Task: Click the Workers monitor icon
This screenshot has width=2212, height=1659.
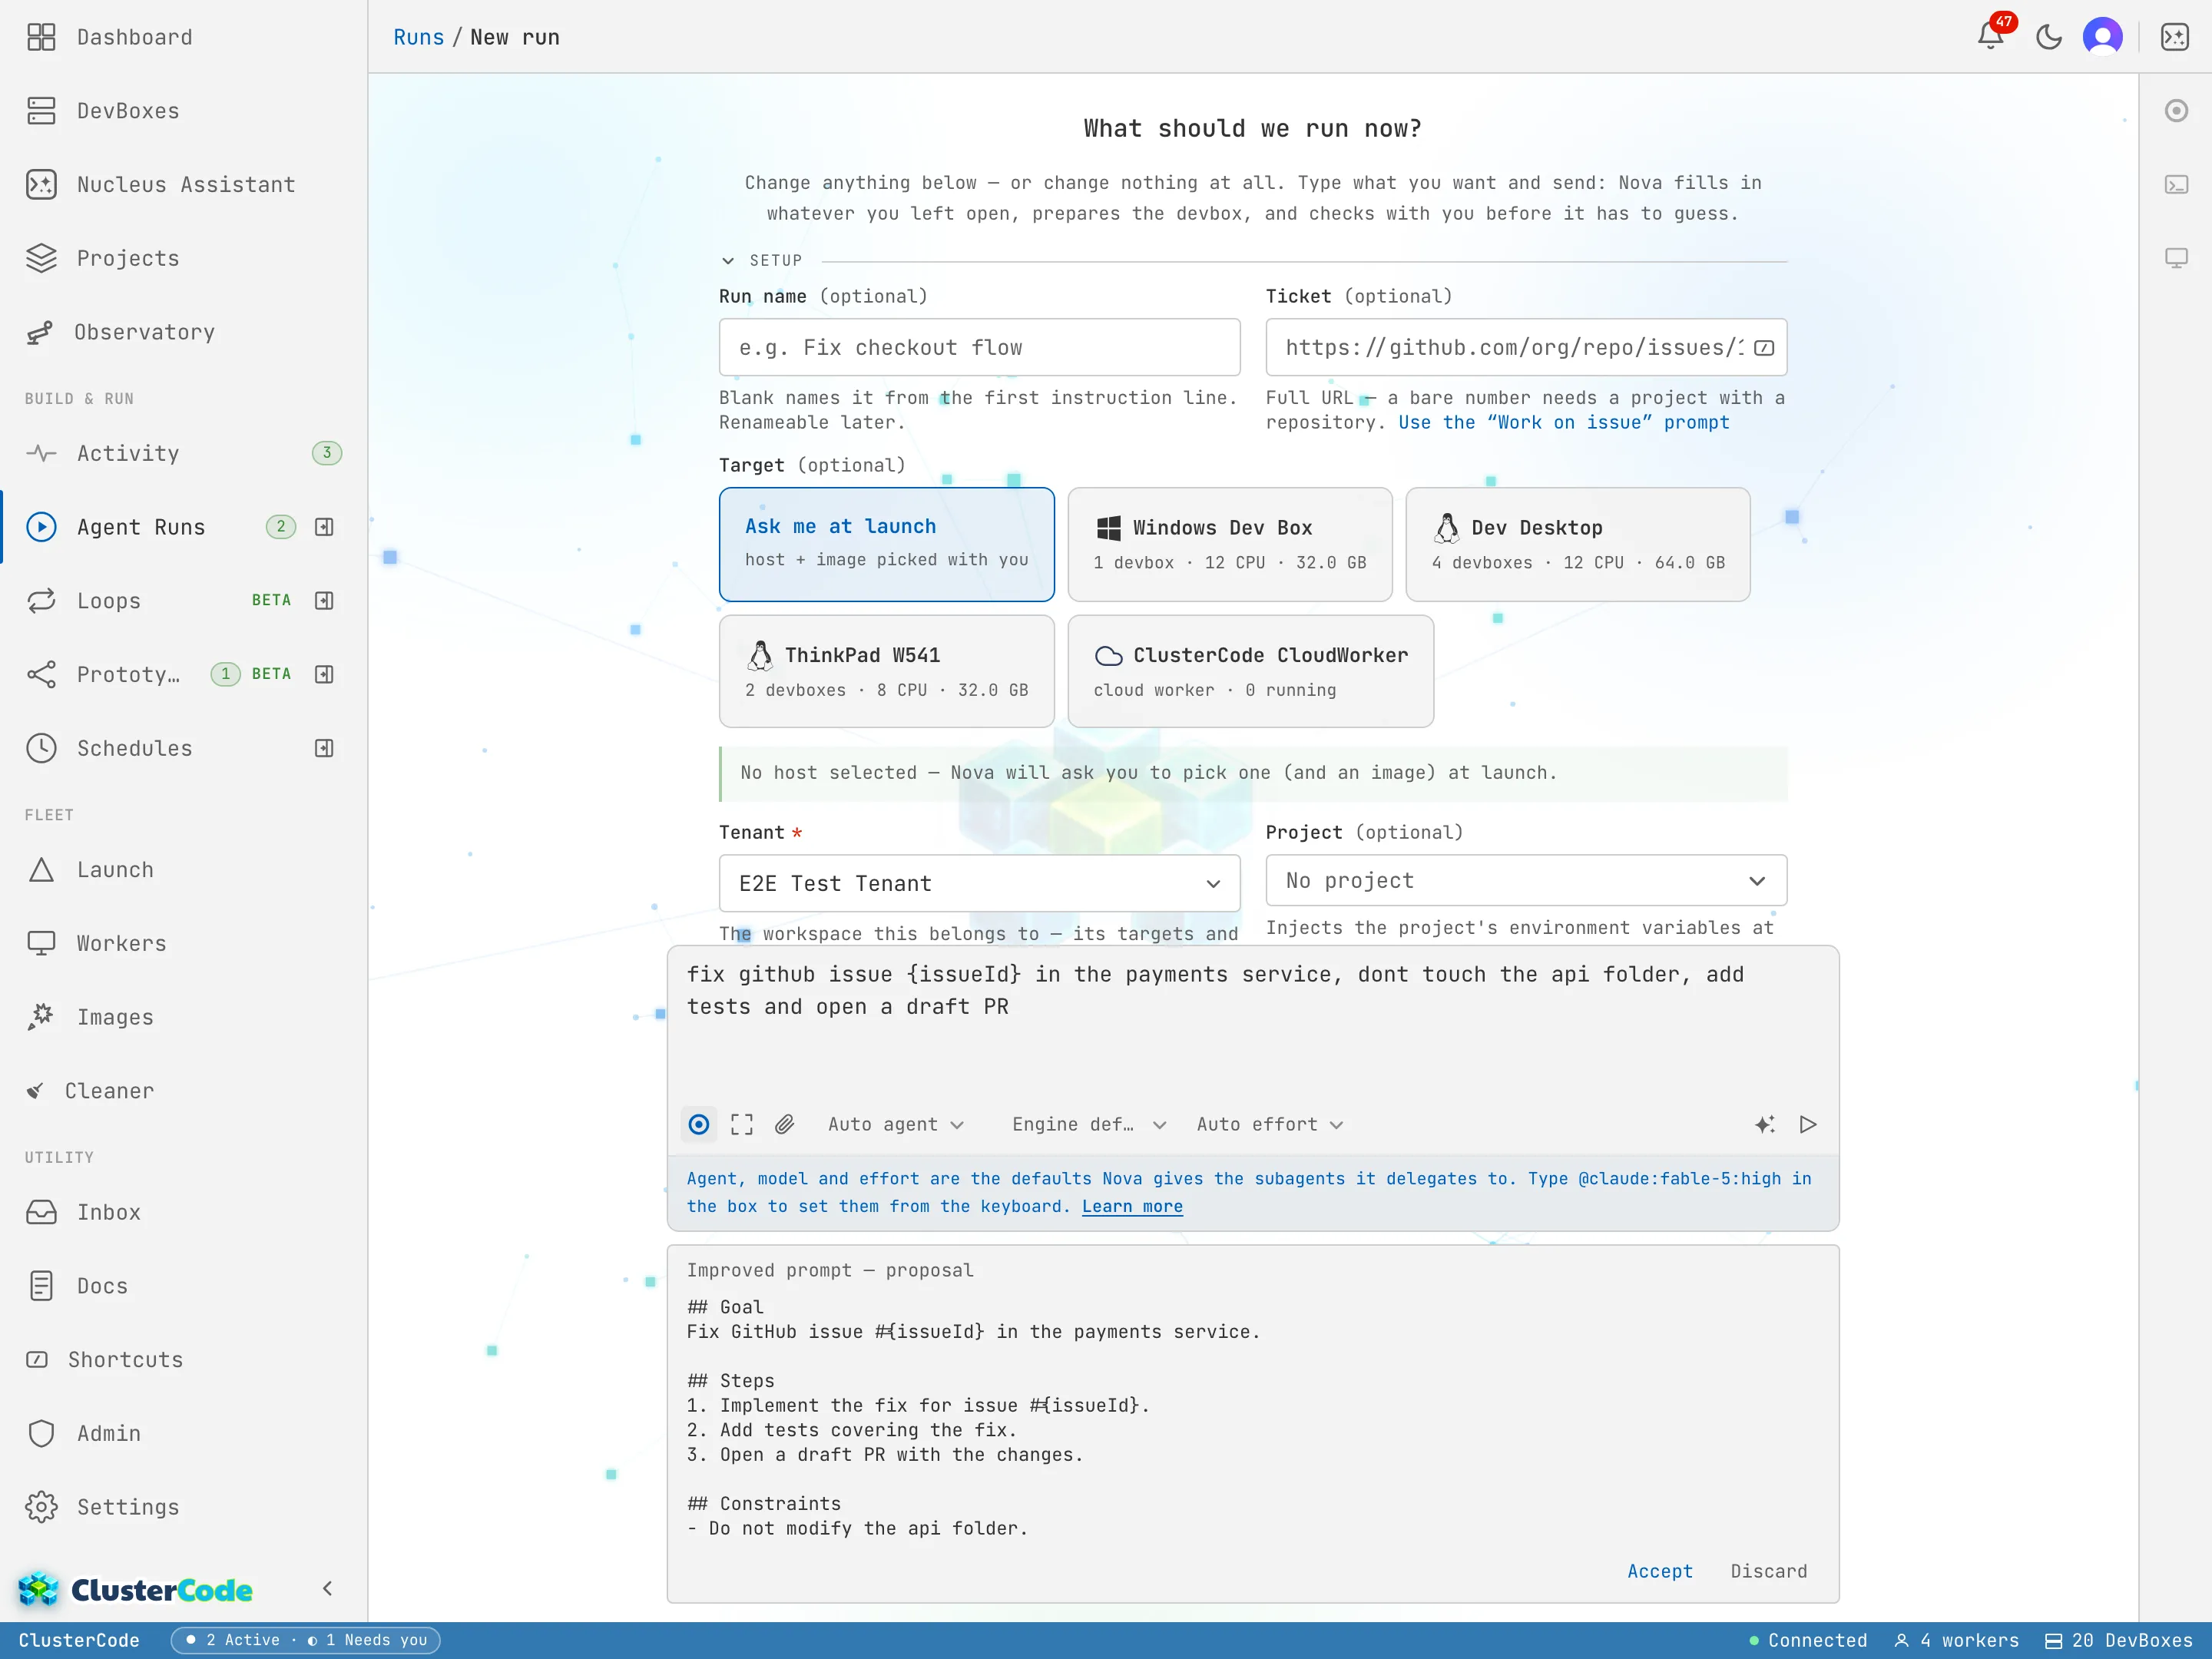Action: tap(41, 943)
